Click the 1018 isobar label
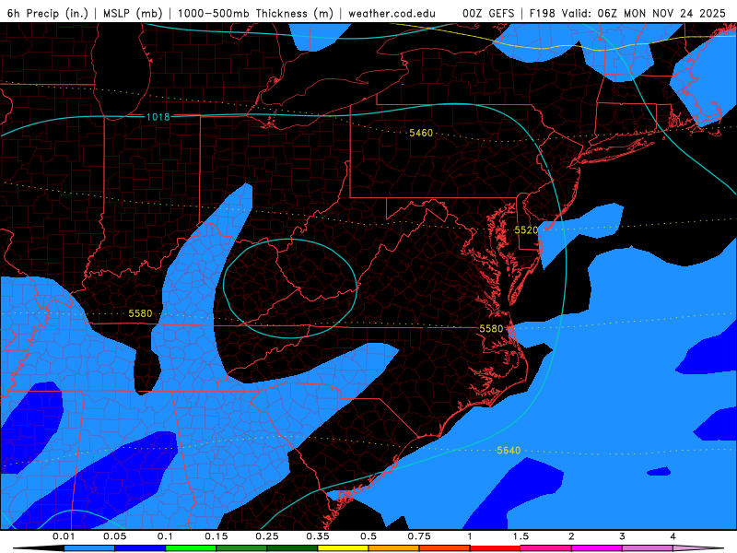This screenshot has width=737, height=553. click(158, 117)
